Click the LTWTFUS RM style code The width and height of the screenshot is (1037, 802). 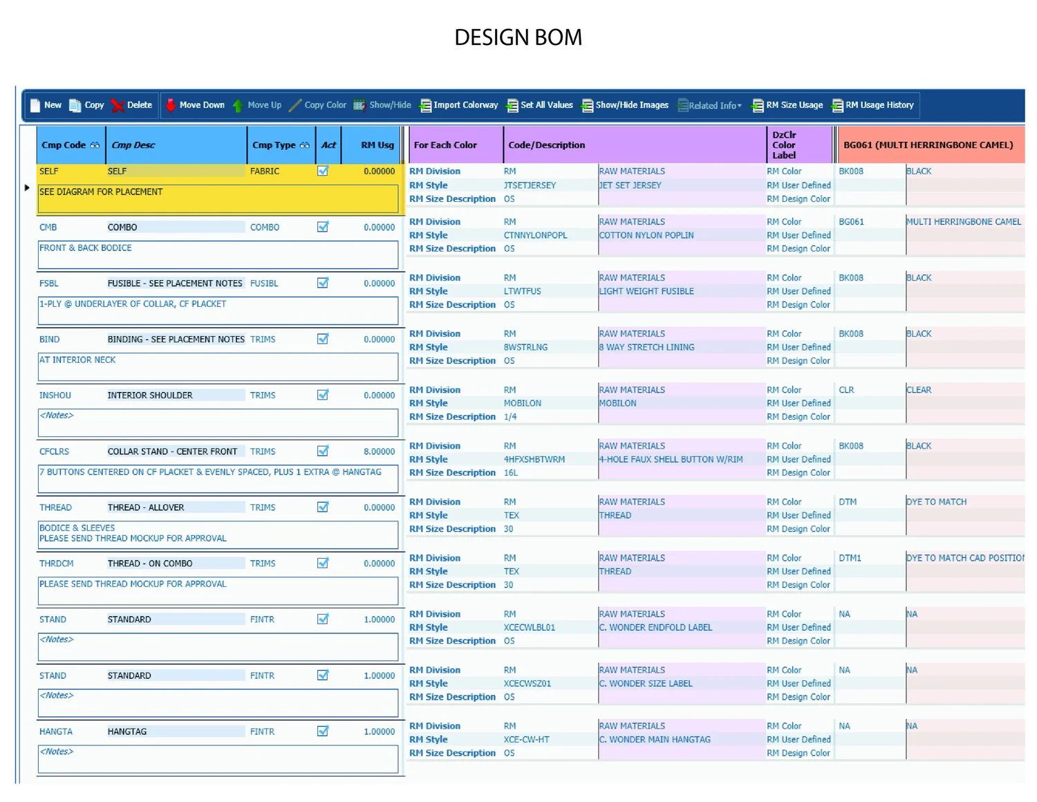522,291
